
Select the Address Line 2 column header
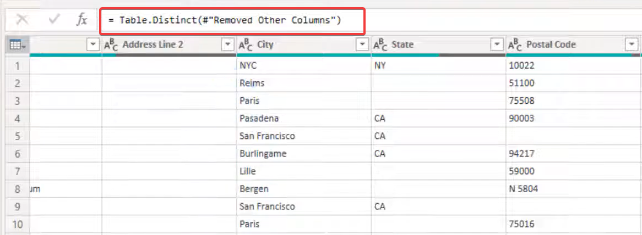click(168, 45)
